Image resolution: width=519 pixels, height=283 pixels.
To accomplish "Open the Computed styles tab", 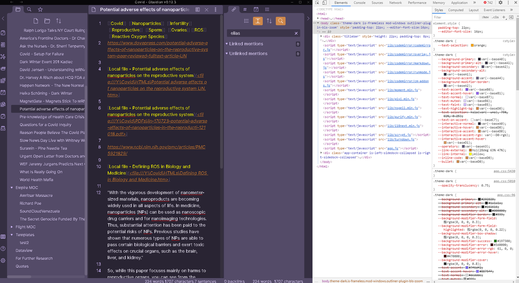I will (x=456, y=10).
